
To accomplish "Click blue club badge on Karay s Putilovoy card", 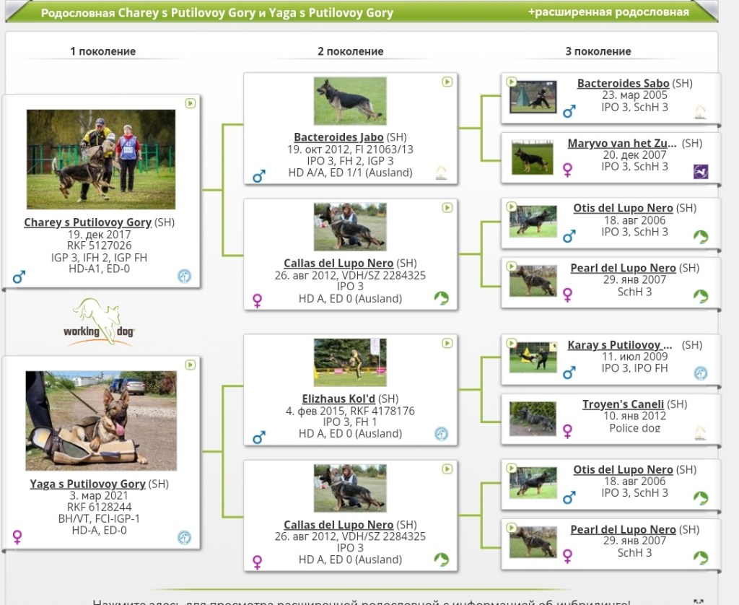I will coord(701,373).
